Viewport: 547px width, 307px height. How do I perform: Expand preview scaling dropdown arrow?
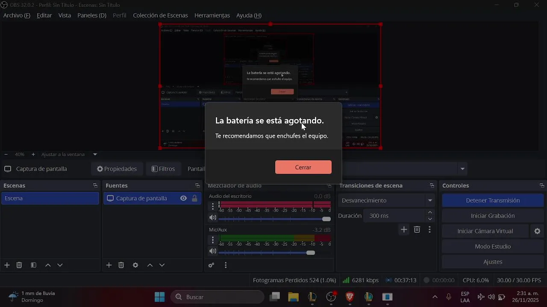coord(95,154)
